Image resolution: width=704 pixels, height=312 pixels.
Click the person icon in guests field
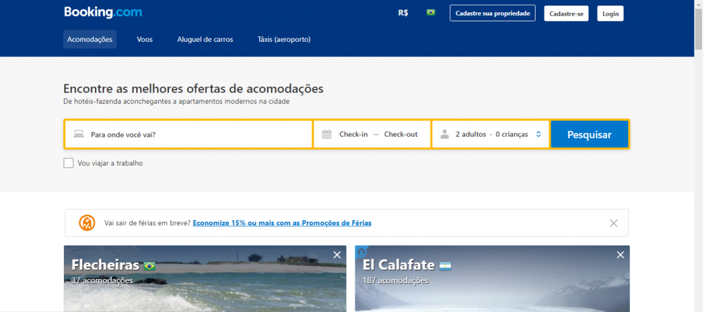click(x=445, y=134)
